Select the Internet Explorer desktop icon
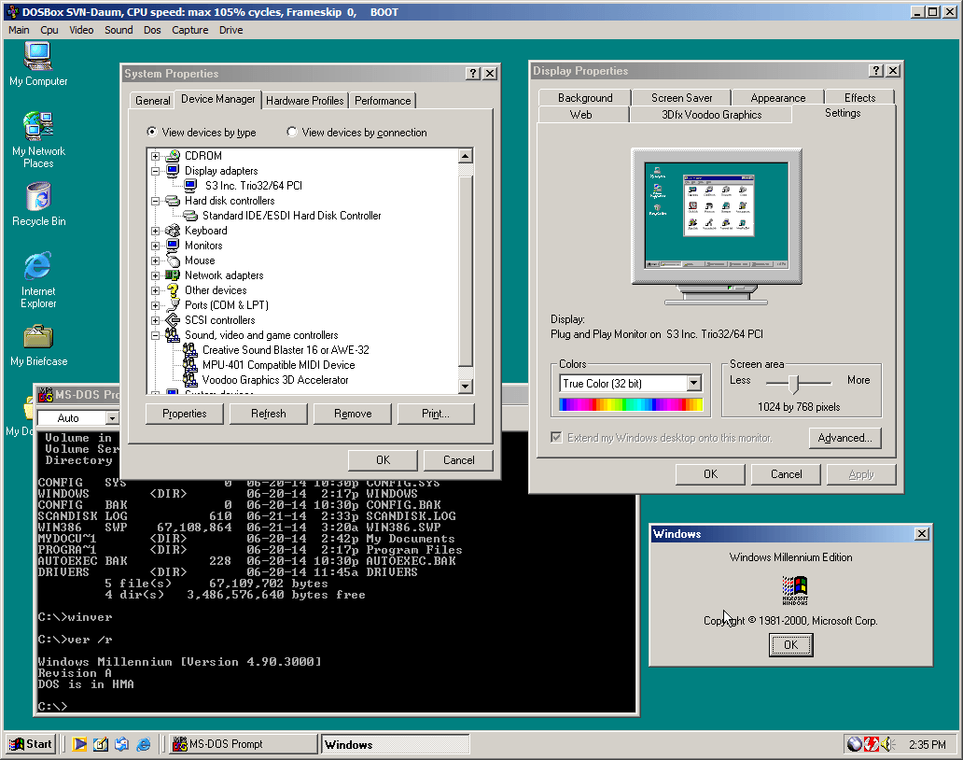This screenshot has width=963, height=760. [38, 279]
